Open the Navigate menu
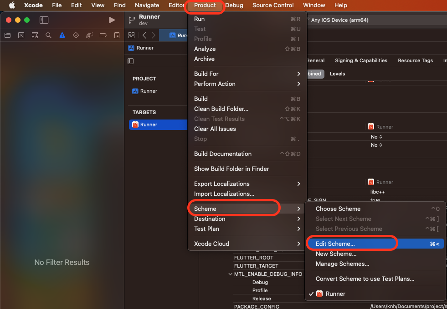The height and width of the screenshot is (309, 447). [x=147, y=5]
